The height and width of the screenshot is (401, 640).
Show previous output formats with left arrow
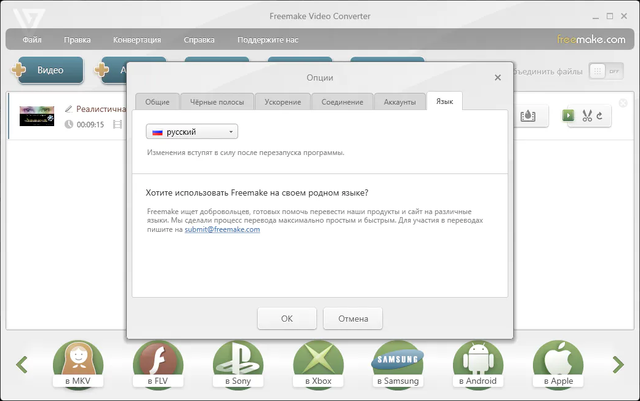pyautogui.click(x=22, y=365)
